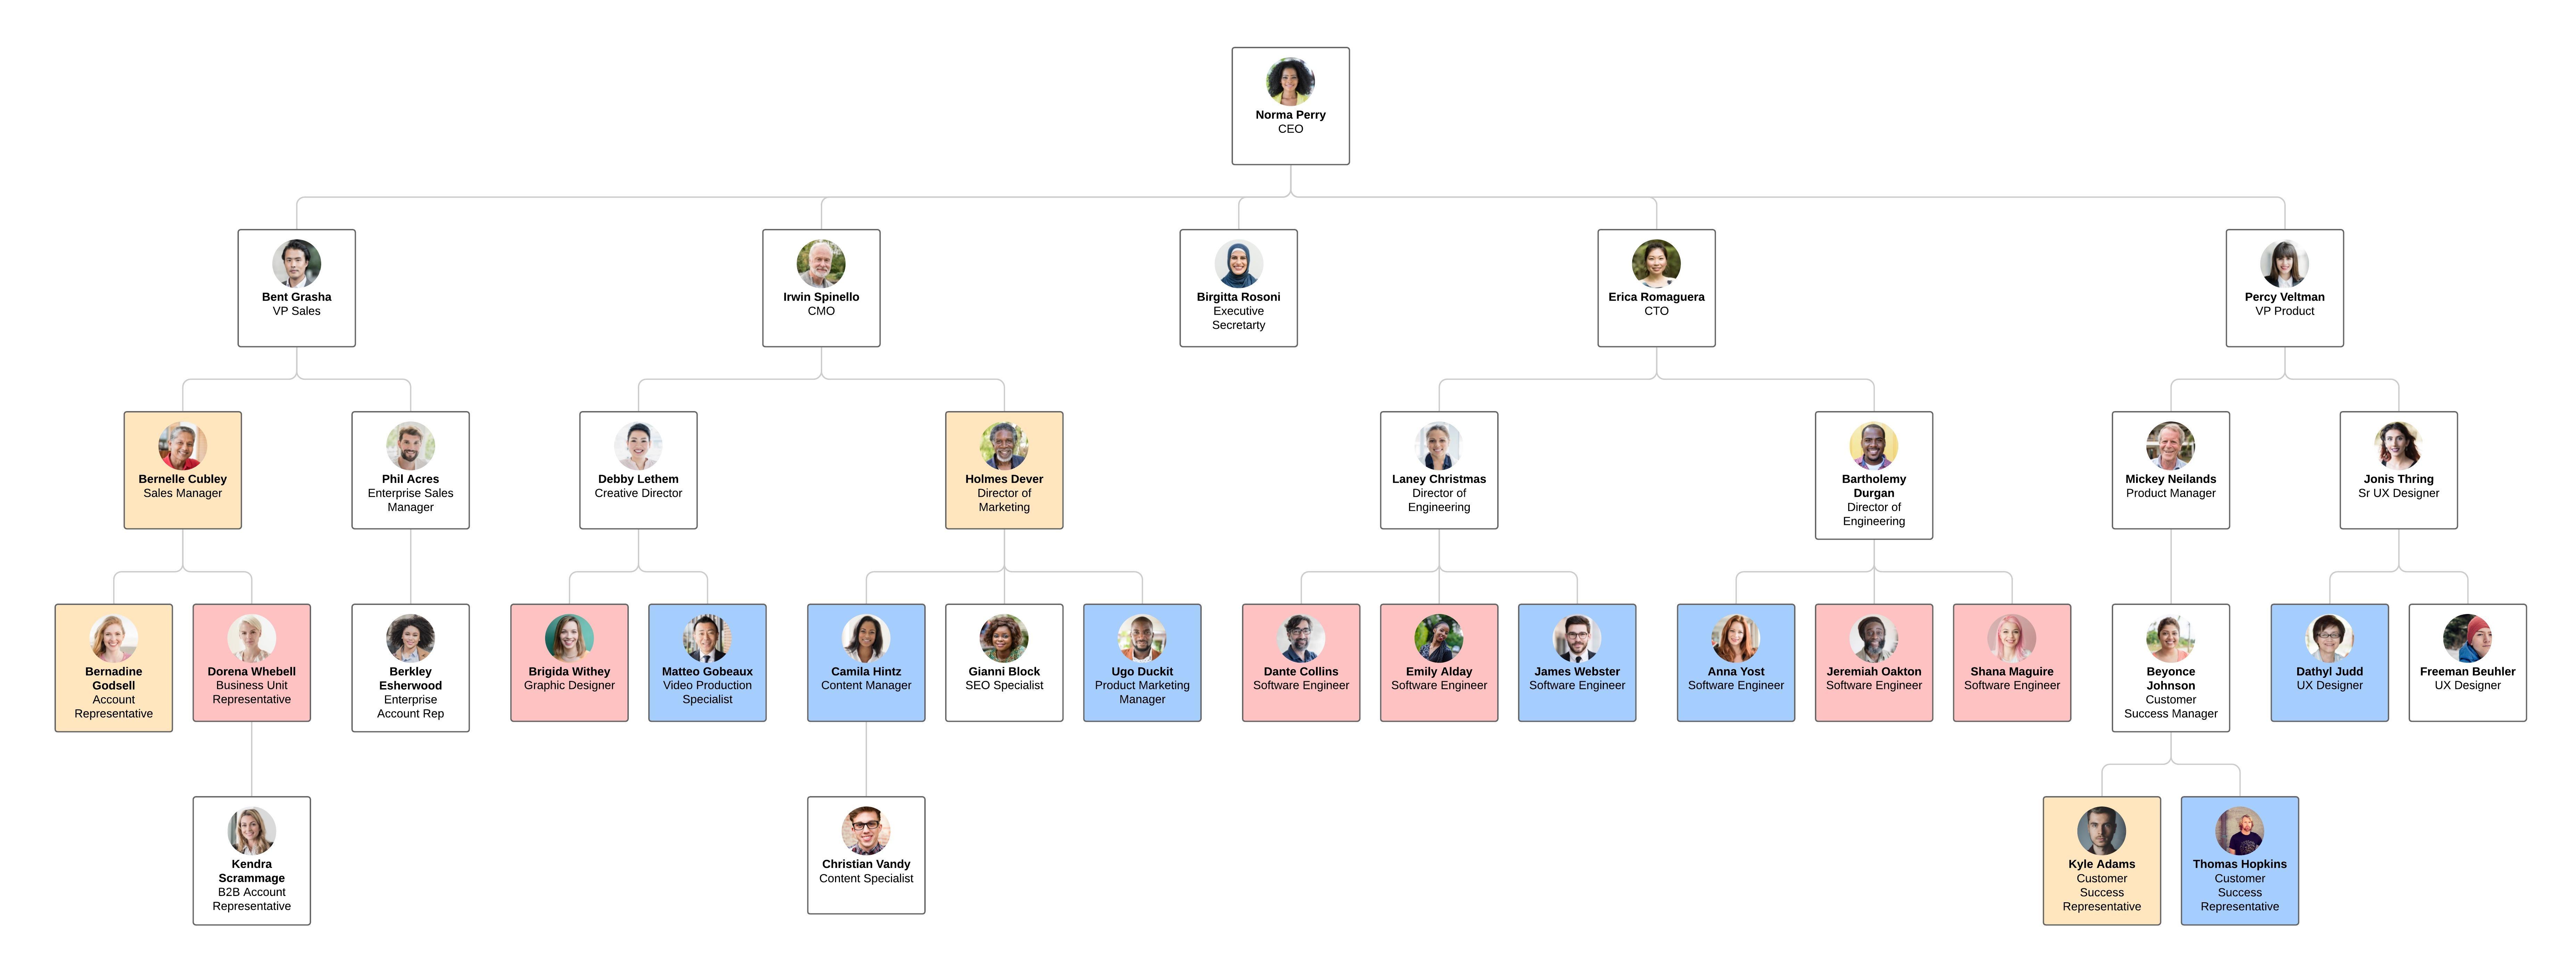This screenshot has height=973, width=2576.
Task: Click Irwin Spinello CMO profile picture
Action: point(822,267)
